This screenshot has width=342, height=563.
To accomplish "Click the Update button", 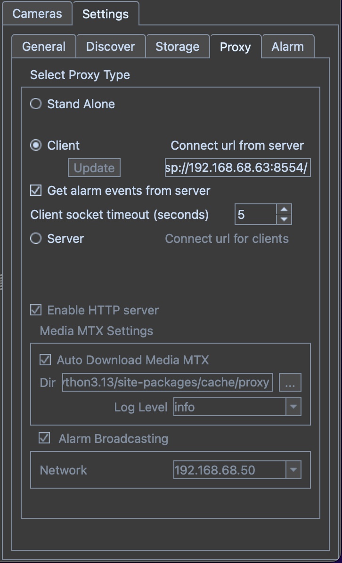I will tap(94, 168).
